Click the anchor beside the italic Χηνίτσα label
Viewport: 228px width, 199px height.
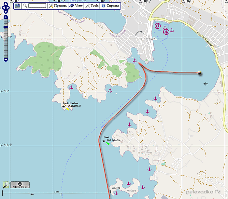116,193
